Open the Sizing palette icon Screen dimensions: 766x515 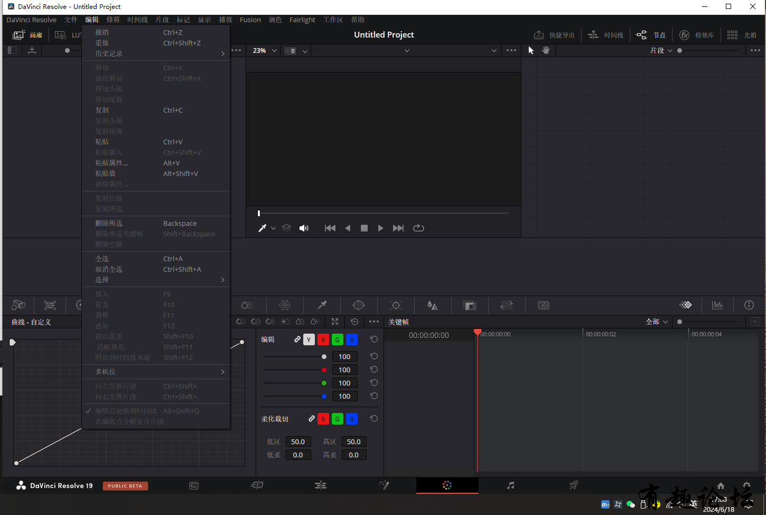pos(507,305)
